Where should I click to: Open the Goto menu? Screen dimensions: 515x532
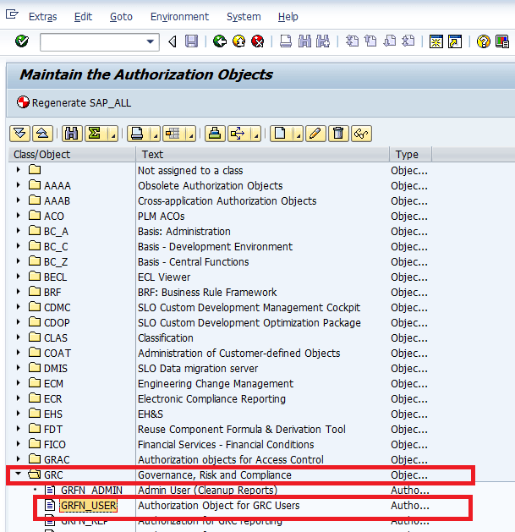121,17
